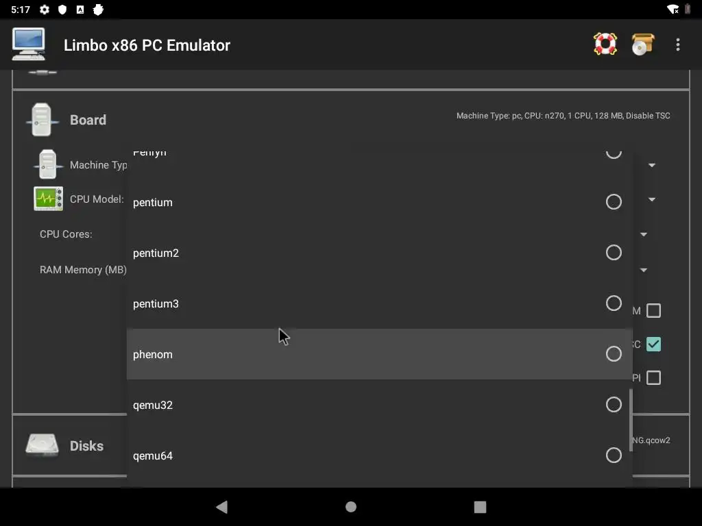Tap the Android recent apps square
Screen dimensions: 702x526
tap(480, 507)
